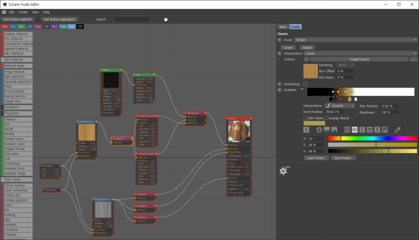Select the color swatches grid icon
Screen dimensions: 419x240
385,130
